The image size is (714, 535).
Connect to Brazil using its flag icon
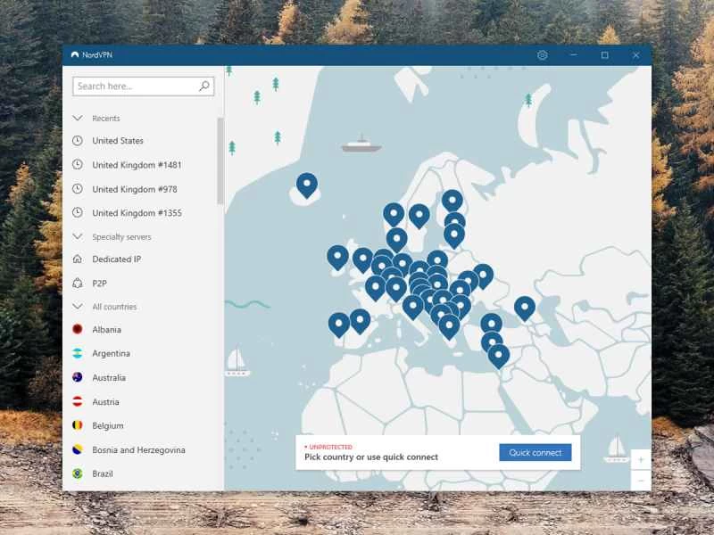79,473
